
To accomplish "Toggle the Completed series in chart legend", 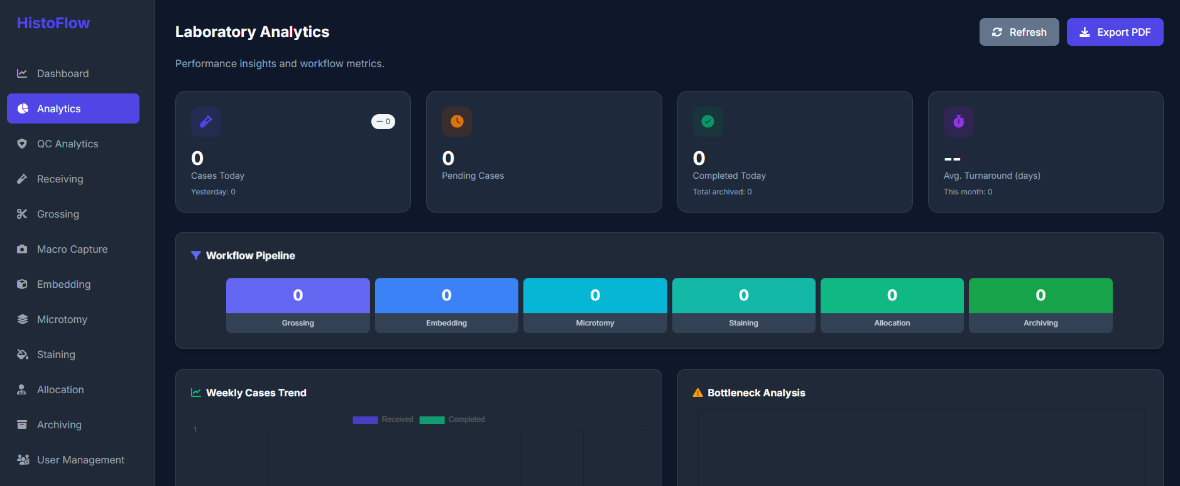I will [x=452, y=420].
